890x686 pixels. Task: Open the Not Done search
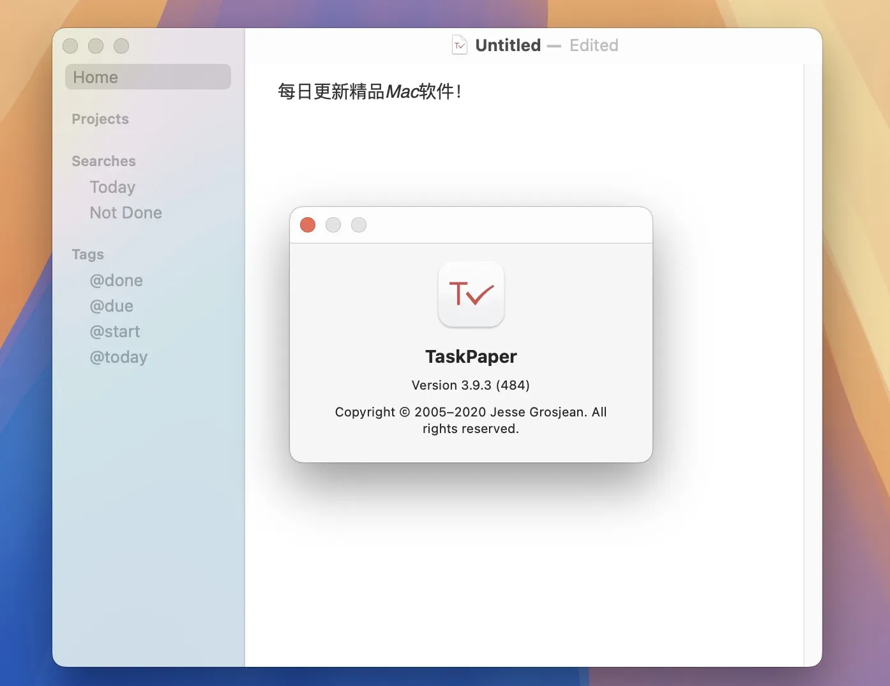coord(126,213)
